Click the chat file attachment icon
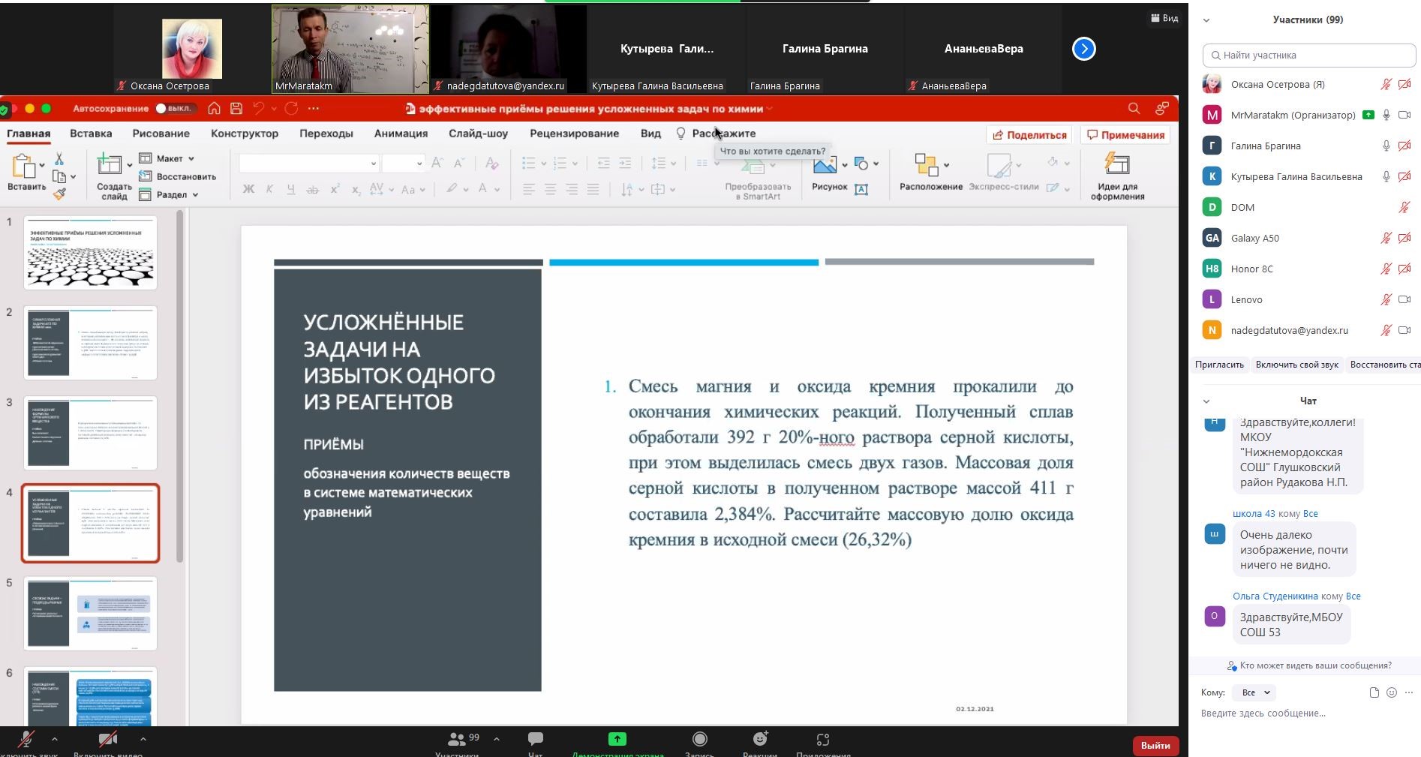 [x=1374, y=692]
